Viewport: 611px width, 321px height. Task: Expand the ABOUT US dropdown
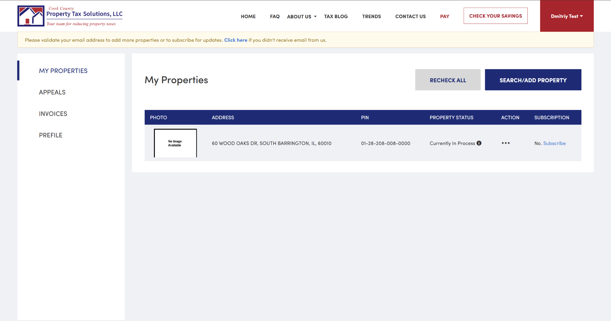302,17
